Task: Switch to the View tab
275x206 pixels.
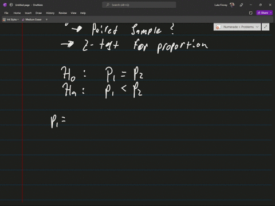Action: pyautogui.click(x=73, y=13)
